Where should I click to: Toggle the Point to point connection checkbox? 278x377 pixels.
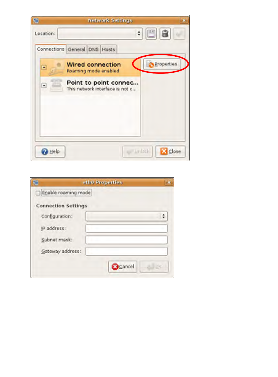(x=44, y=85)
